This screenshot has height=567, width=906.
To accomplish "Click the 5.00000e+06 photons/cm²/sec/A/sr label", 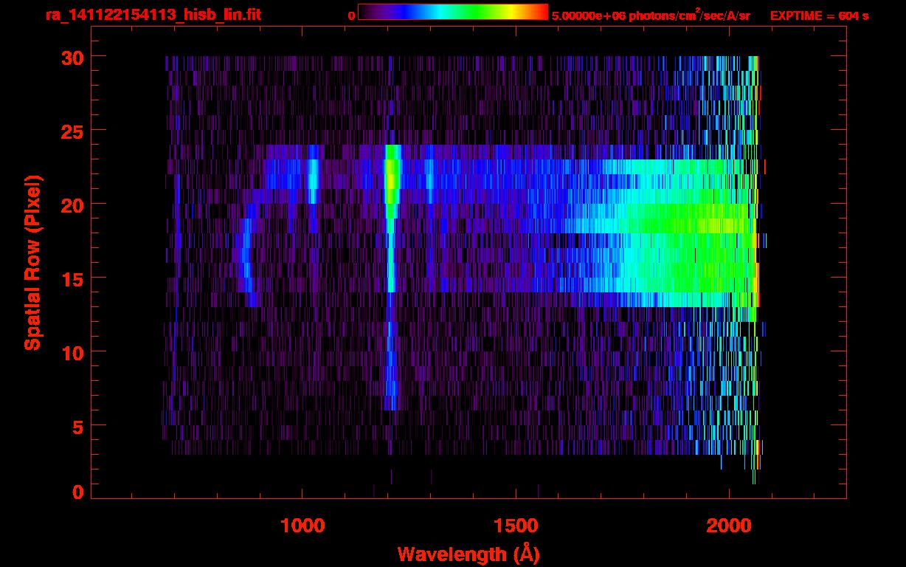I will click(651, 15).
